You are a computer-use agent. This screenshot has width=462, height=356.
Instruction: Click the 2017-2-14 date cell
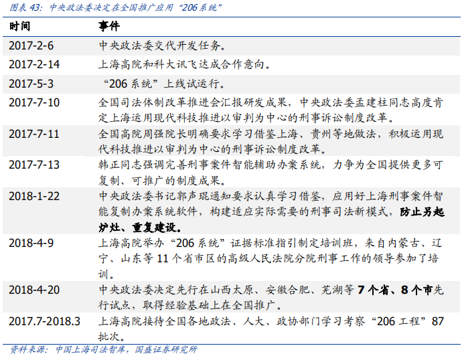coord(34,64)
